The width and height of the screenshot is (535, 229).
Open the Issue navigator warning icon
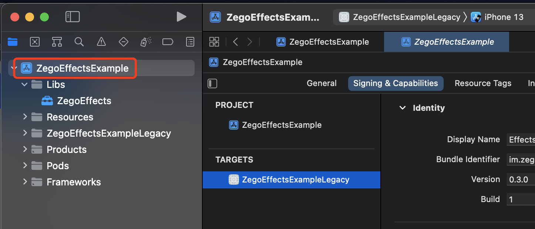click(101, 42)
